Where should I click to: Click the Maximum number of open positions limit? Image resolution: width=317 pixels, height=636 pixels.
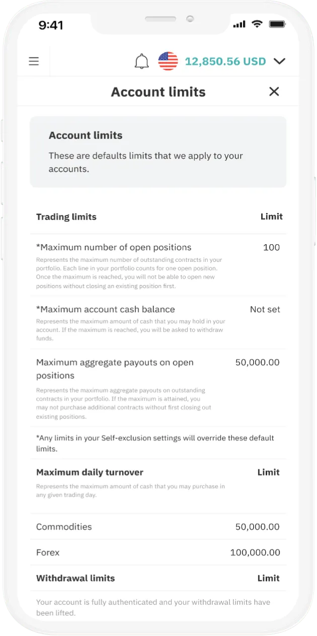click(271, 247)
